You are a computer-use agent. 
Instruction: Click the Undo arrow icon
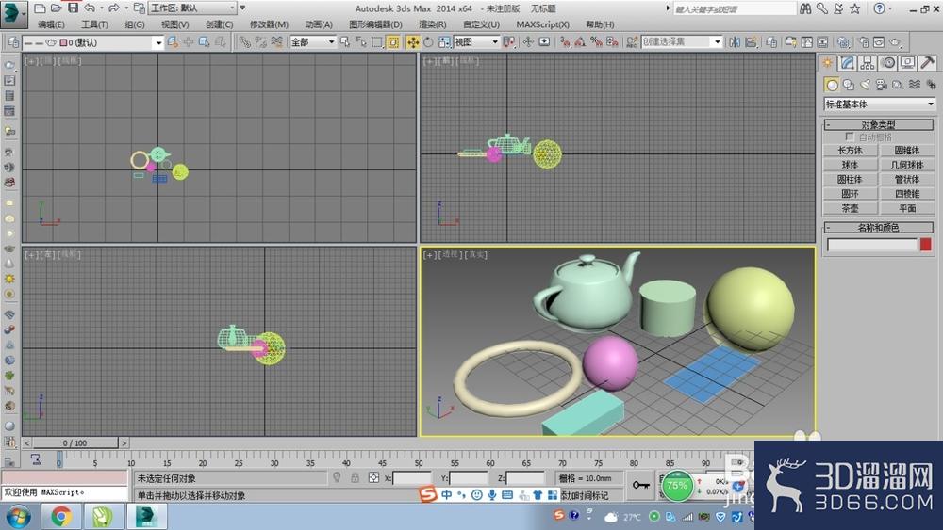coord(90,8)
